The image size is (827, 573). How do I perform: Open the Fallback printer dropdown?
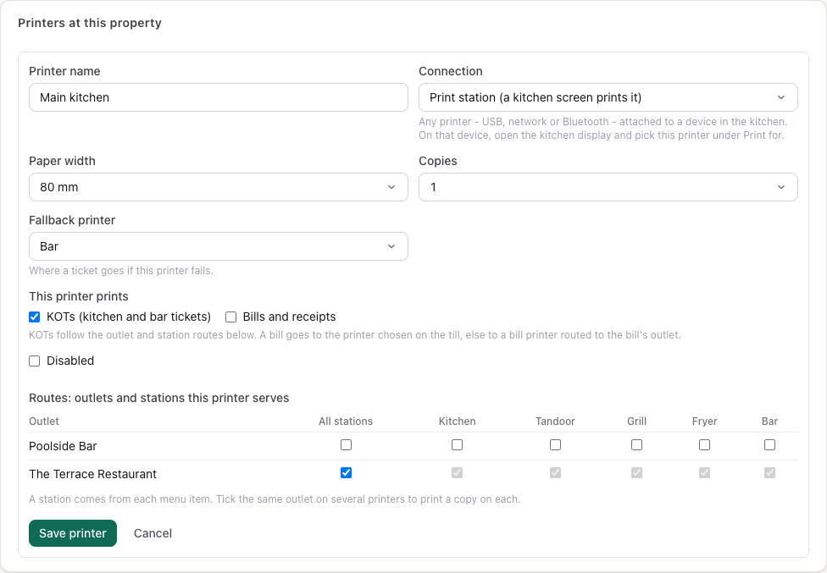(x=219, y=246)
